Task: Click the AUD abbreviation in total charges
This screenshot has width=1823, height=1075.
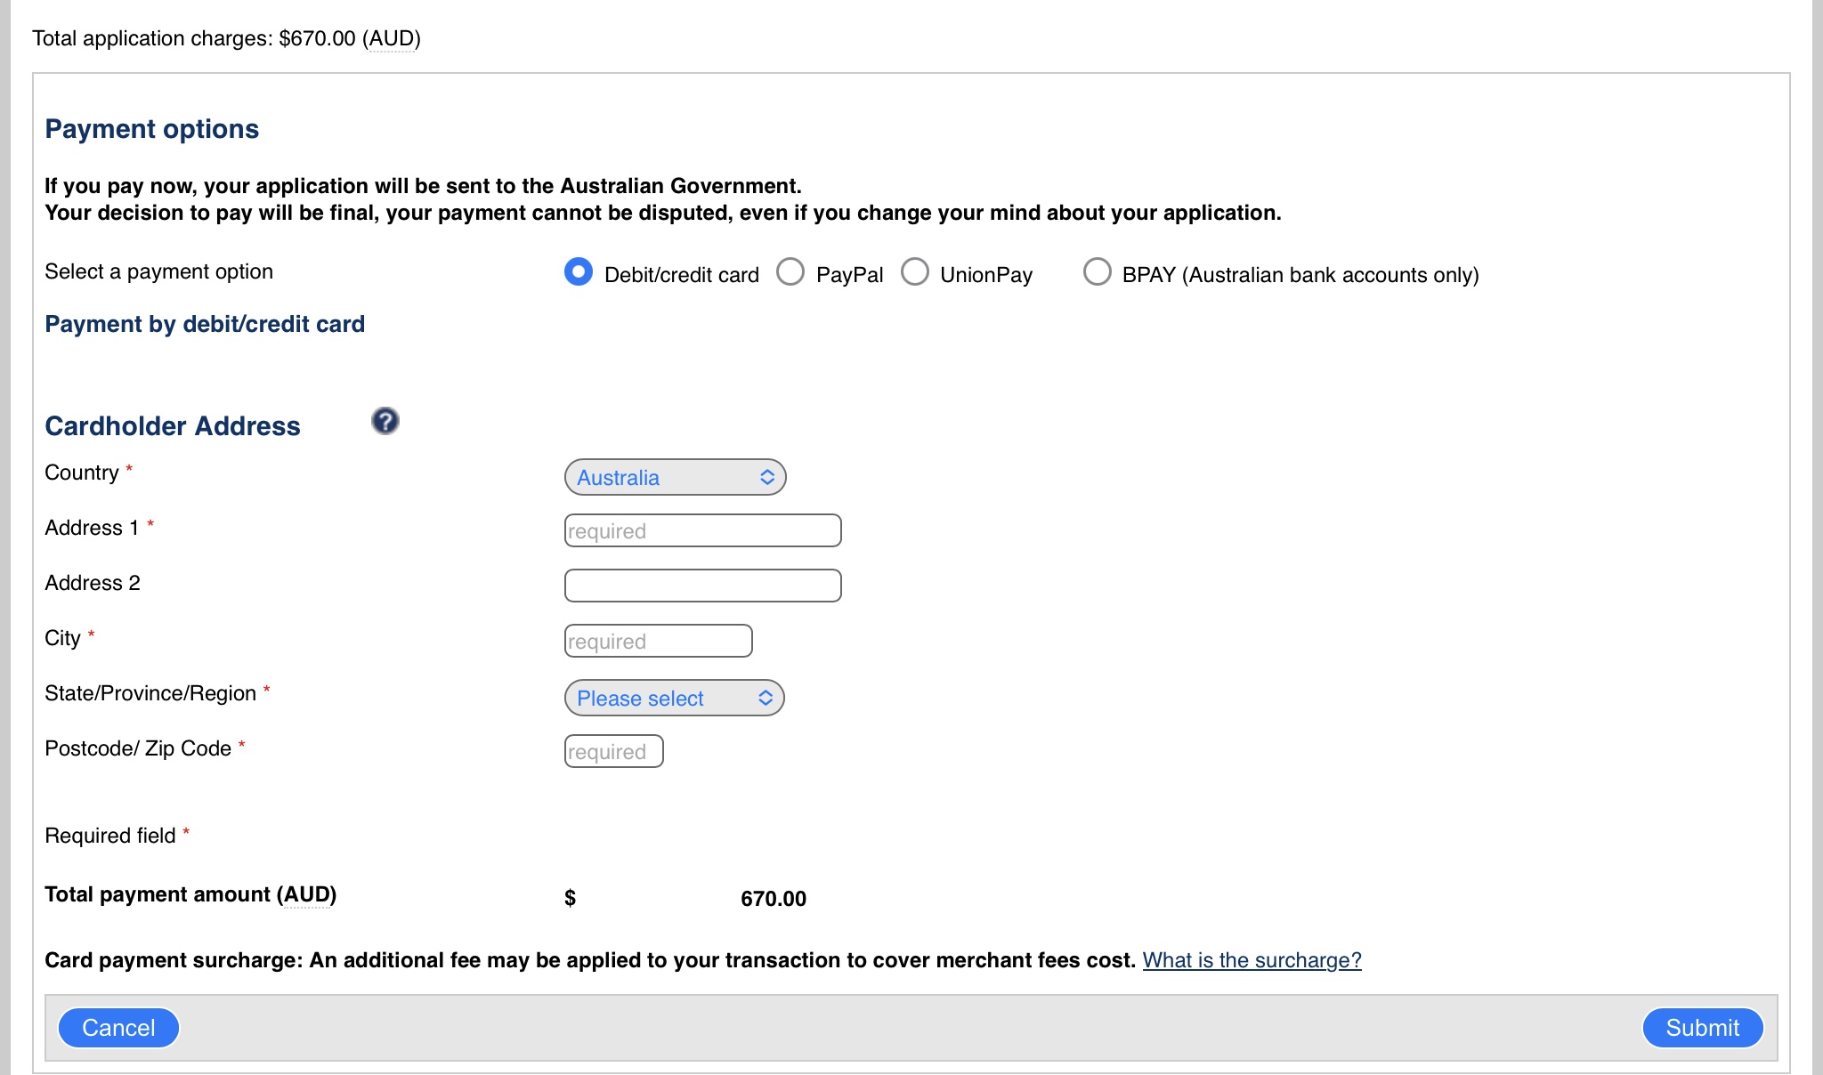Action: click(392, 39)
